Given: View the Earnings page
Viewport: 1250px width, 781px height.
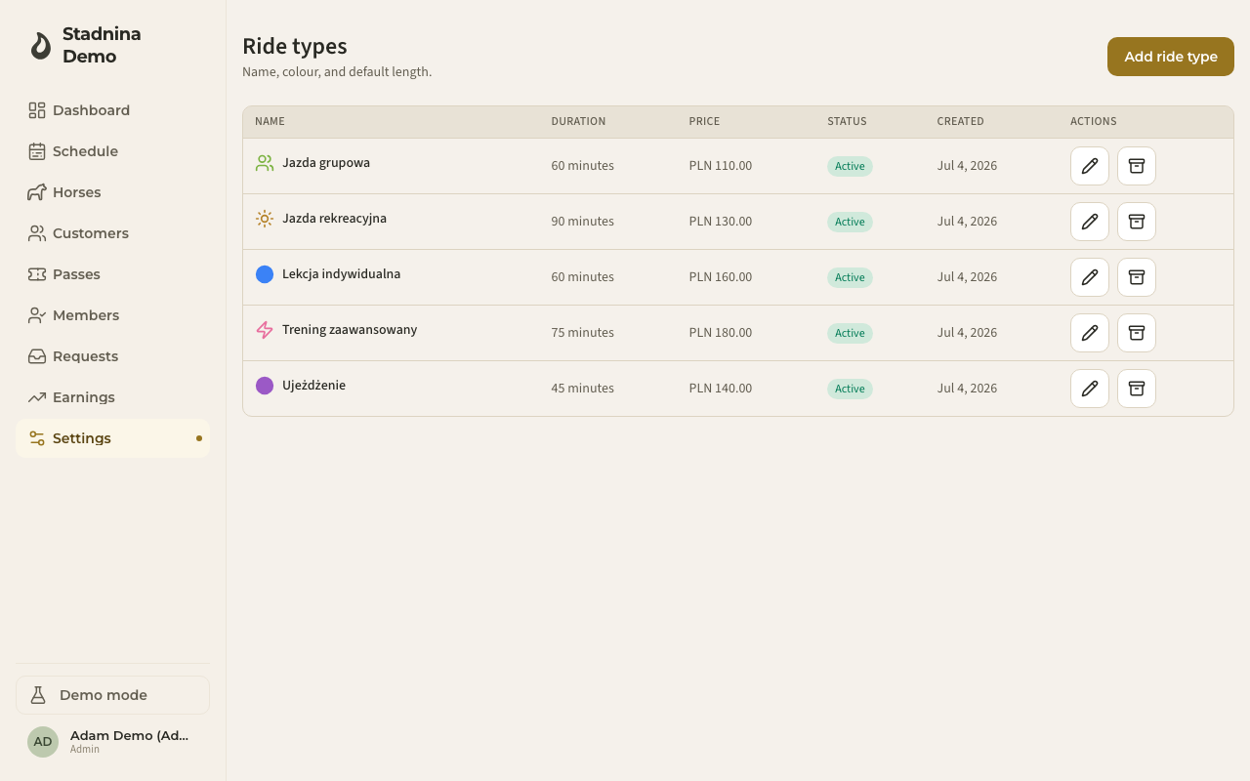Looking at the screenshot, I should pyautogui.click(x=112, y=397).
